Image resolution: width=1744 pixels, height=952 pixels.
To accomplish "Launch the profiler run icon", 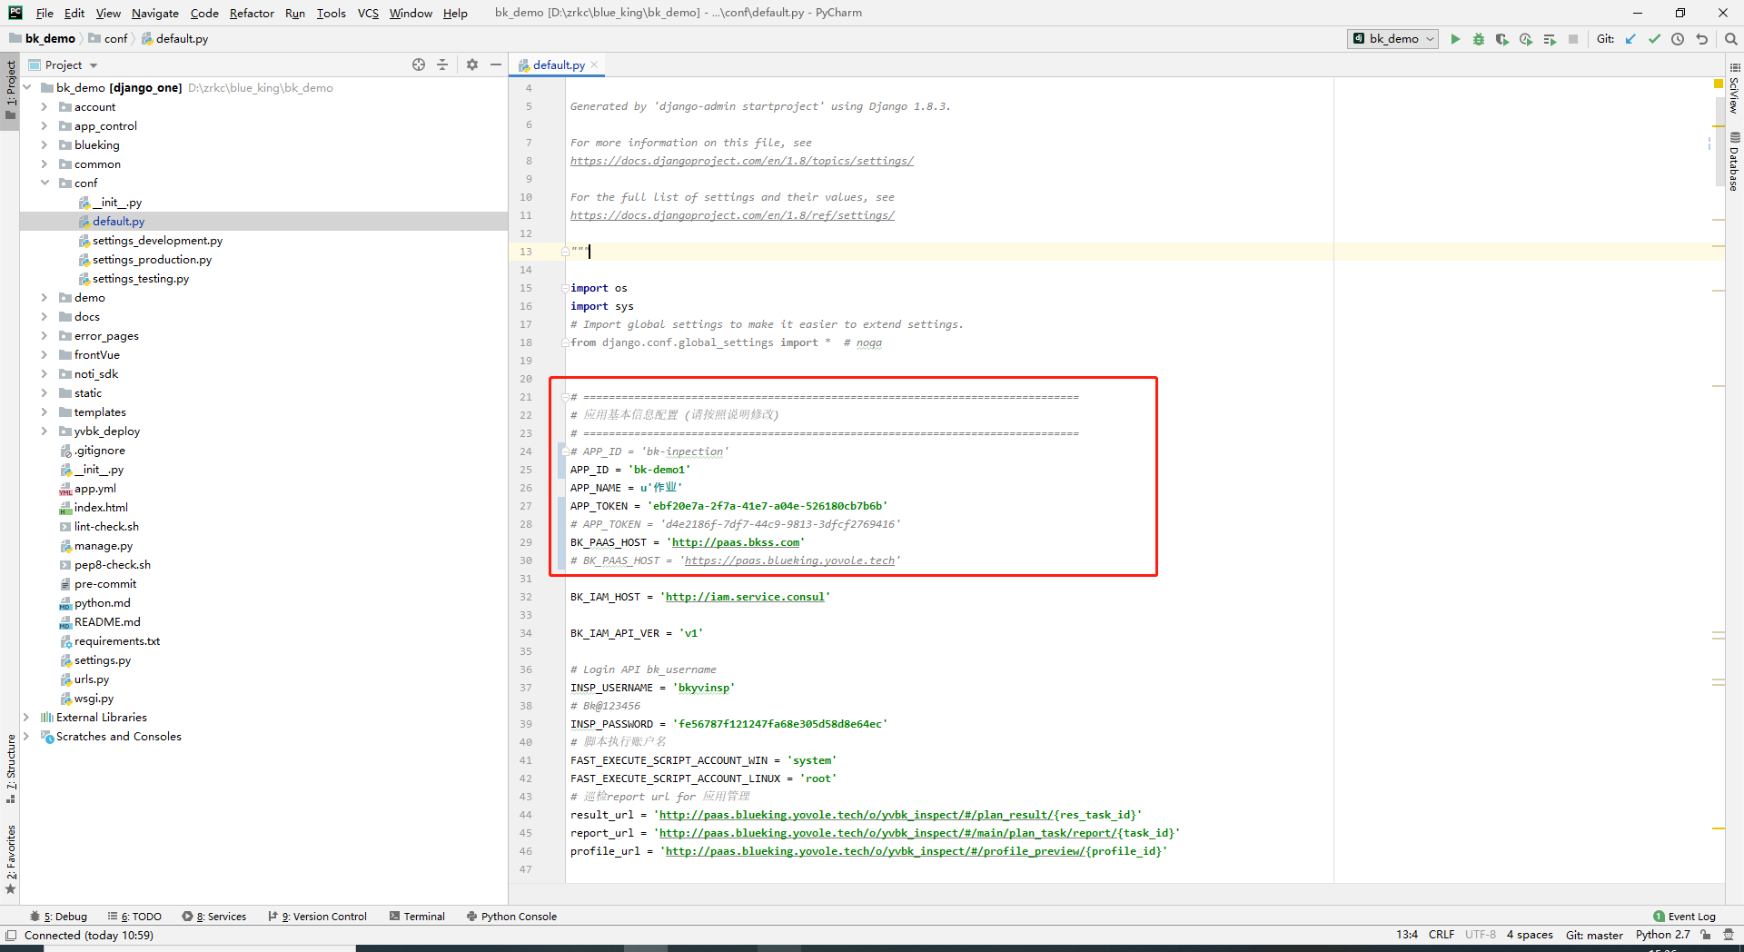I will pos(1526,39).
